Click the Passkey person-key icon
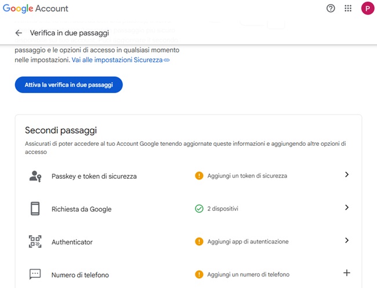 click(35, 176)
